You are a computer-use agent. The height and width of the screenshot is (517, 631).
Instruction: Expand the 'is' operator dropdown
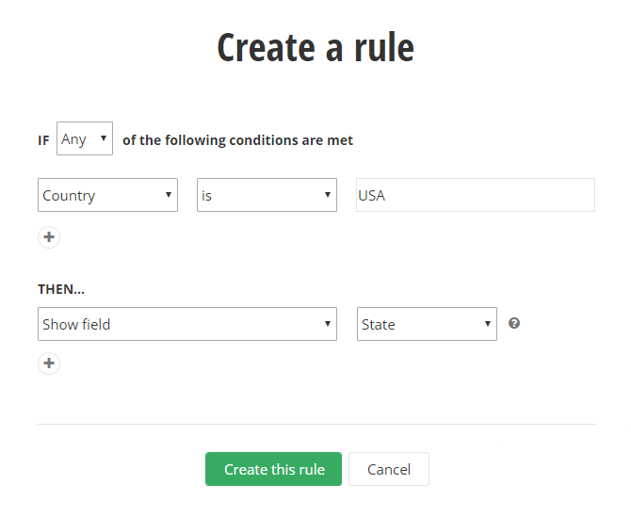(x=267, y=195)
